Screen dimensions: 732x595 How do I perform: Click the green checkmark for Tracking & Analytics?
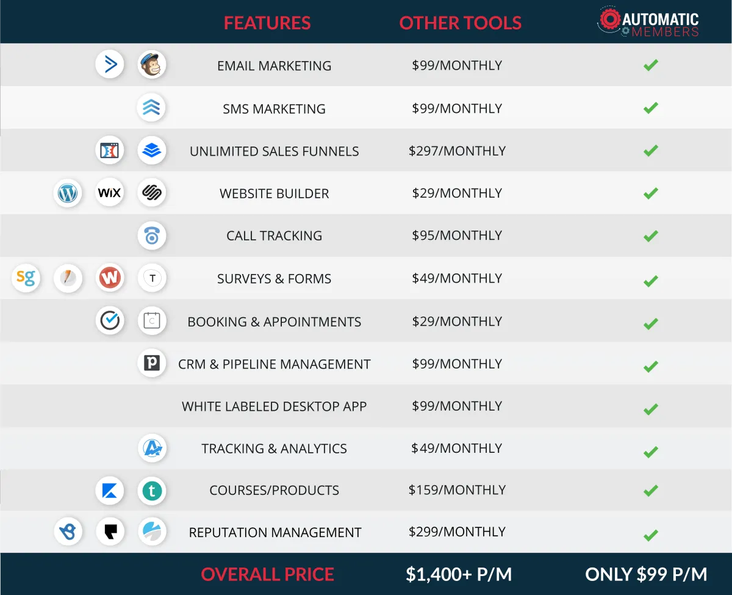[x=651, y=452]
